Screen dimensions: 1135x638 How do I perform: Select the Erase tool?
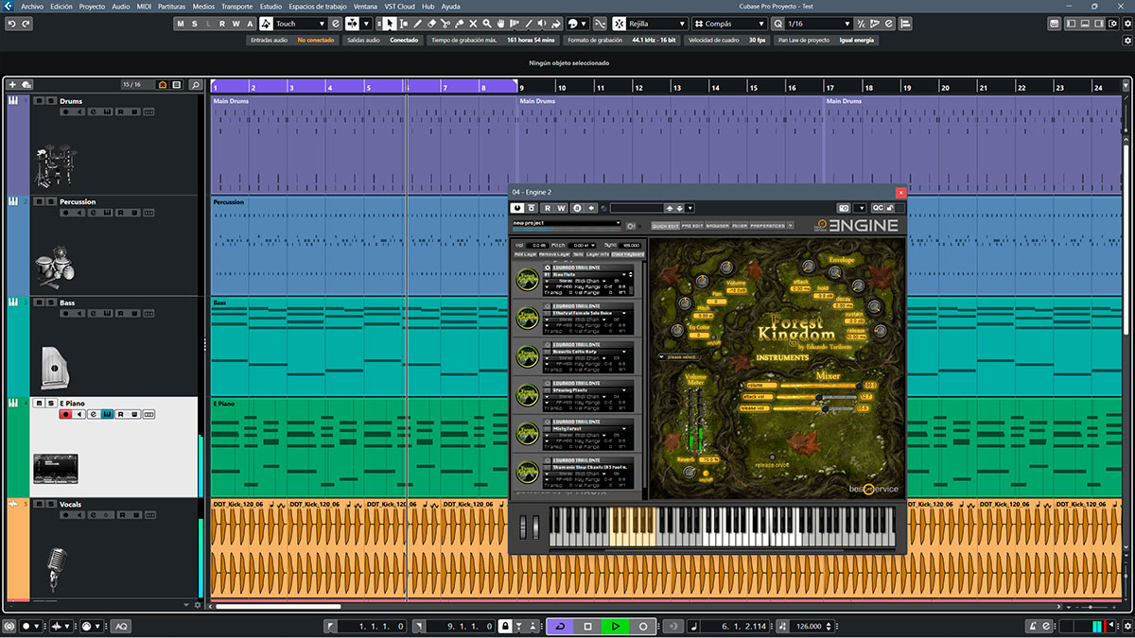(431, 24)
